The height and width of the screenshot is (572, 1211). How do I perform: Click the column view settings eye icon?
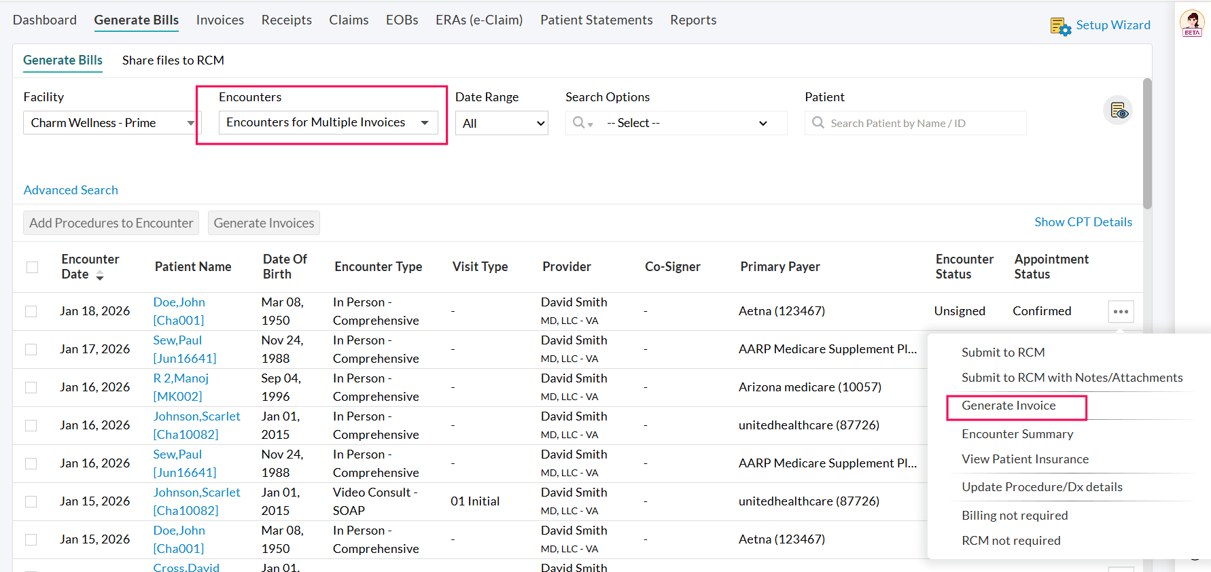(1118, 110)
